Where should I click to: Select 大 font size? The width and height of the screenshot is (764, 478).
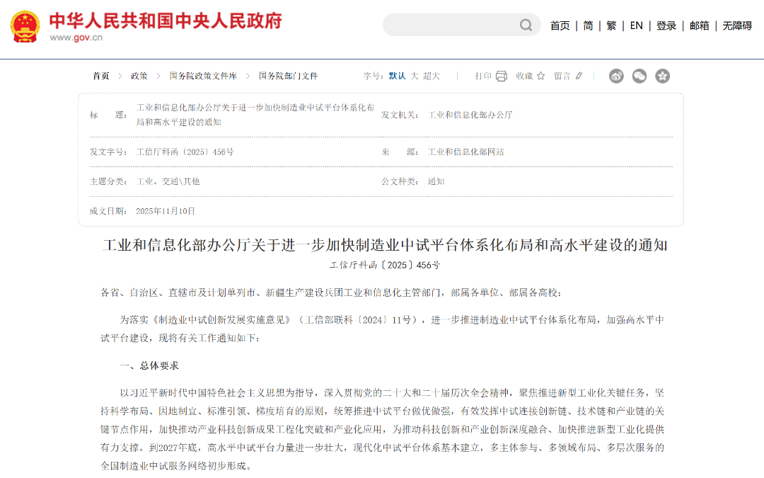coord(415,76)
